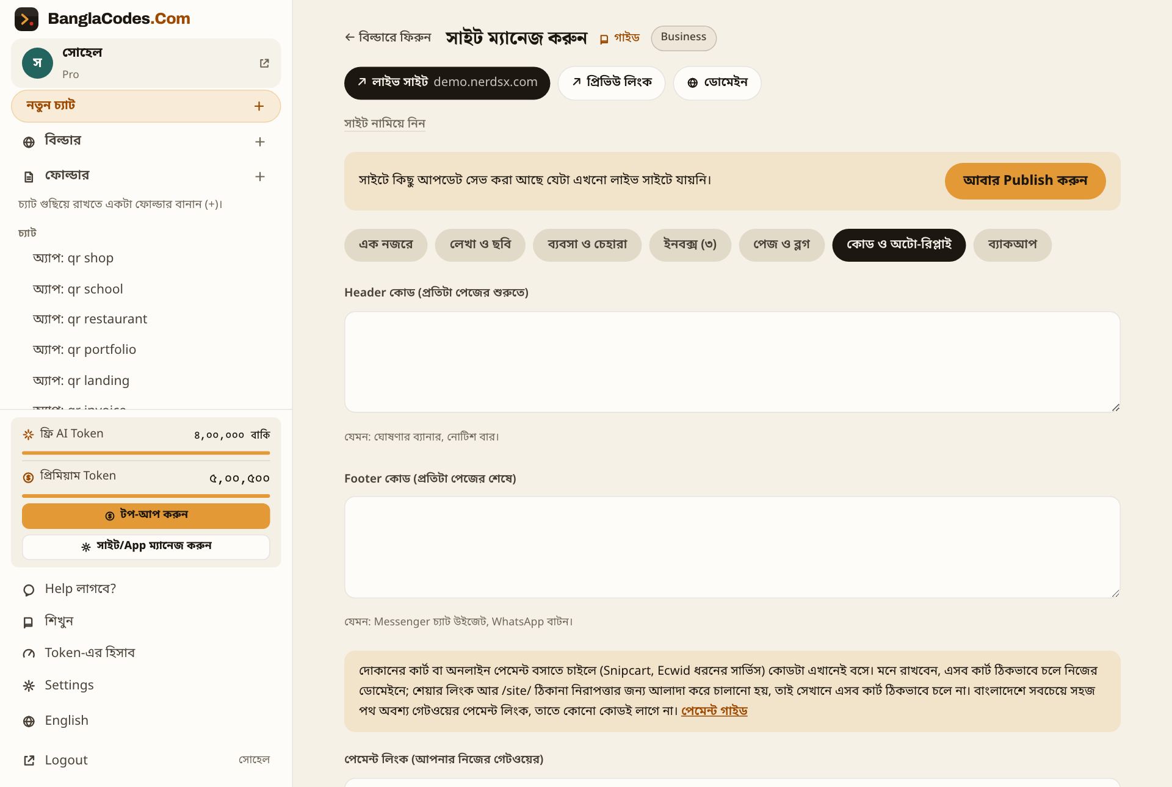Image resolution: width=1172 pixels, height=787 pixels.
Task: Open লাইভ সাইট demo.nerdsx.com button
Action: (447, 83)
